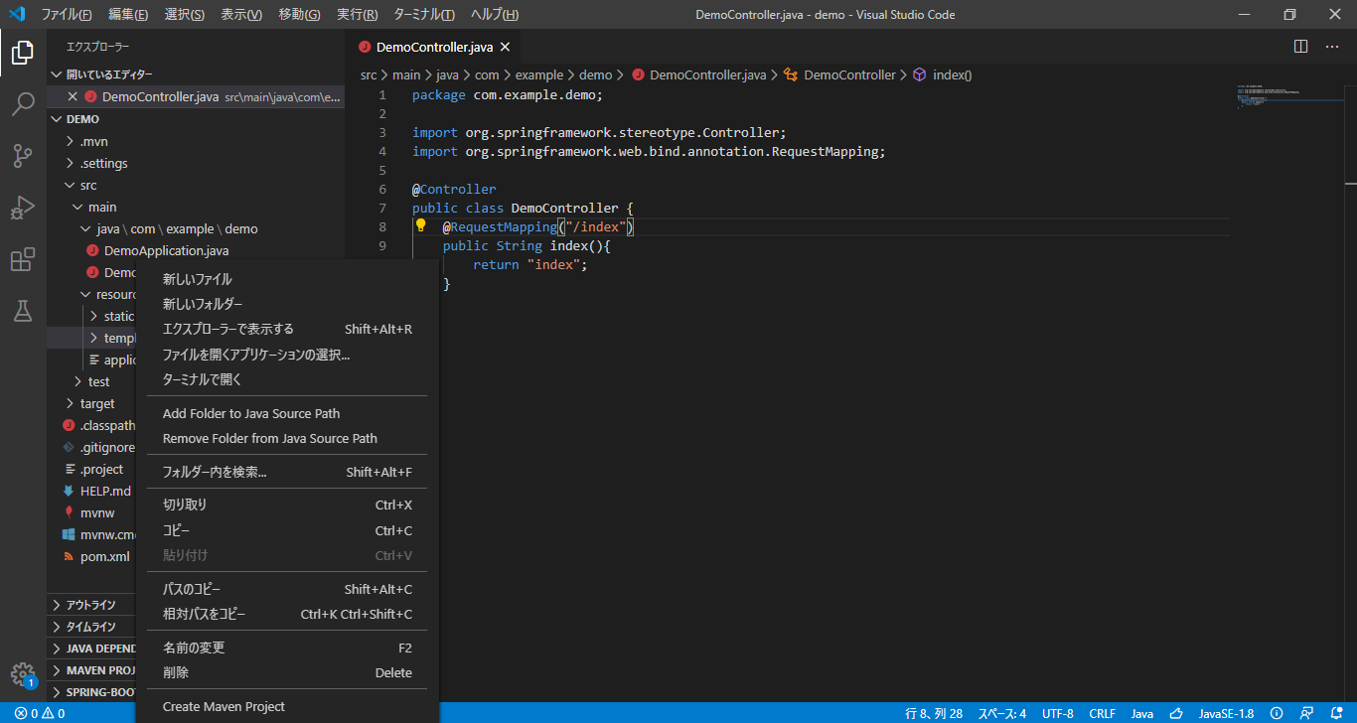Click the CRLF line ending selector
Image resolution: width=1357 pixels, height=723 pixels.
click(x=1102, y=713)
